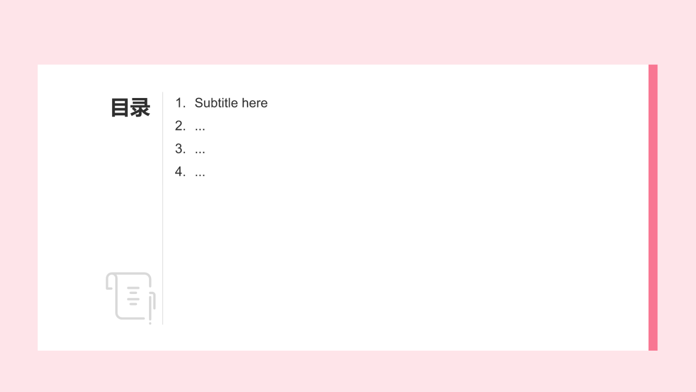
Task: Select the number '4.' list marker
Action: coord(181,171)
